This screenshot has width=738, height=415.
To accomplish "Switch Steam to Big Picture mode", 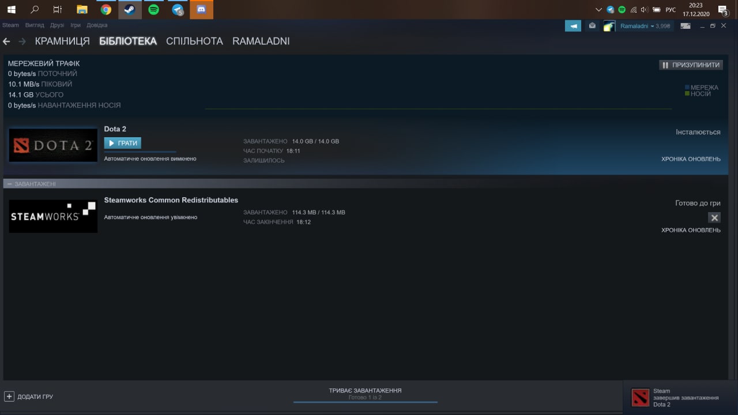I will click(686, 26).
